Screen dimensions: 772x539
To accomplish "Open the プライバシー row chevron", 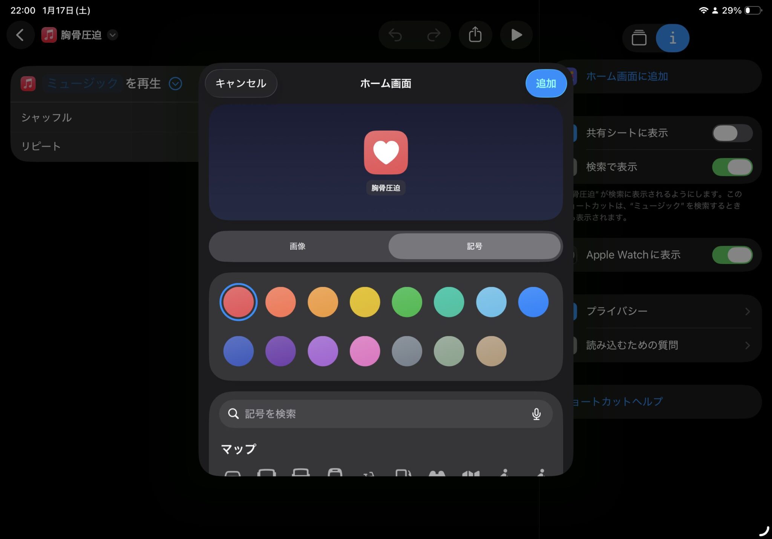I will (747, 311).
